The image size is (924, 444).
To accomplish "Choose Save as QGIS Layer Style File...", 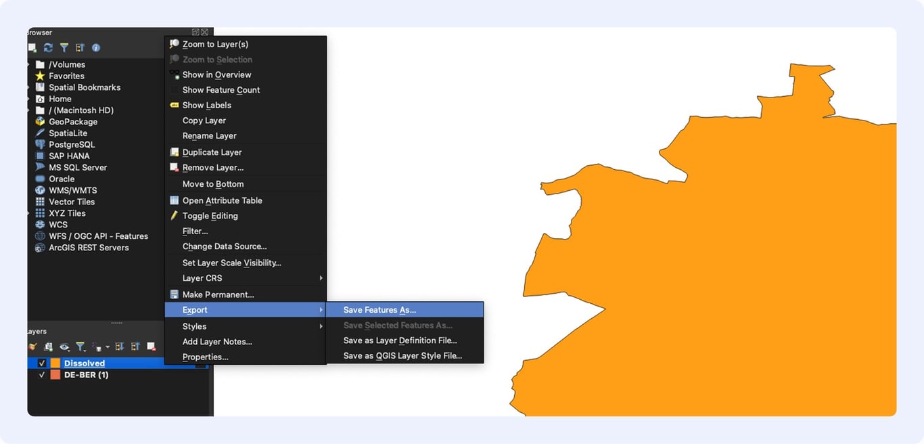I will [x=405, y=356].
